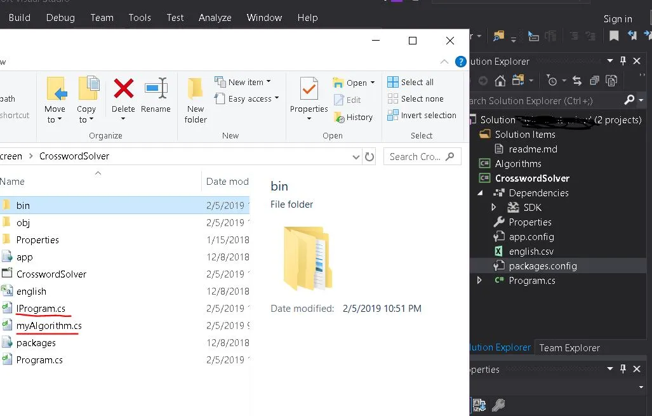This screenshot has width=652, height=416.
Task: Open Solution Explorer search options dropdown
Action: [x=641, y=100]
